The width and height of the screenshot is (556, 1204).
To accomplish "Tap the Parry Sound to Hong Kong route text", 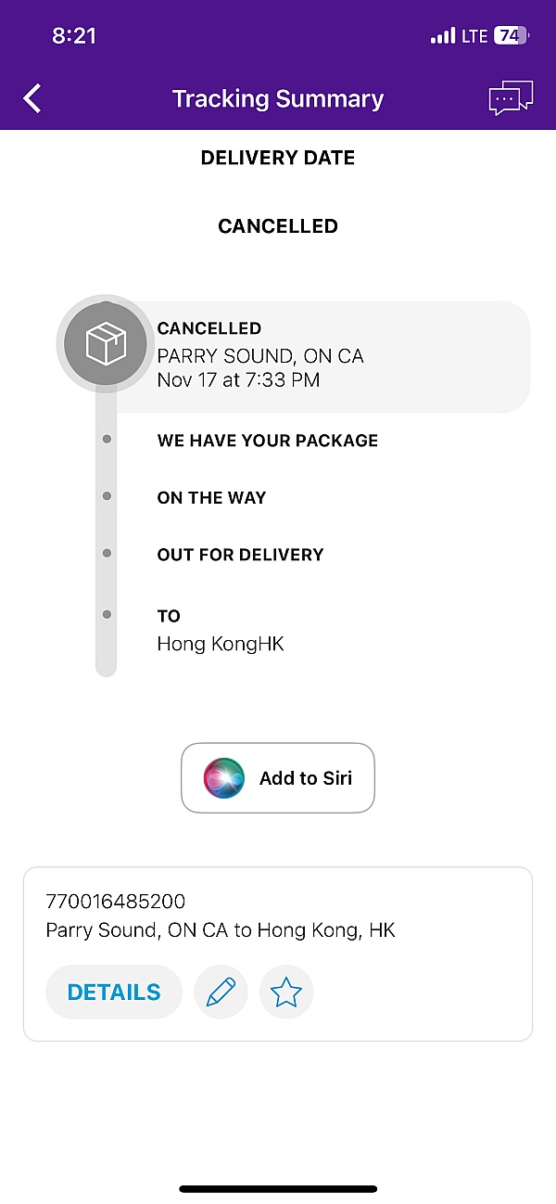I will (x=221, y=930).
